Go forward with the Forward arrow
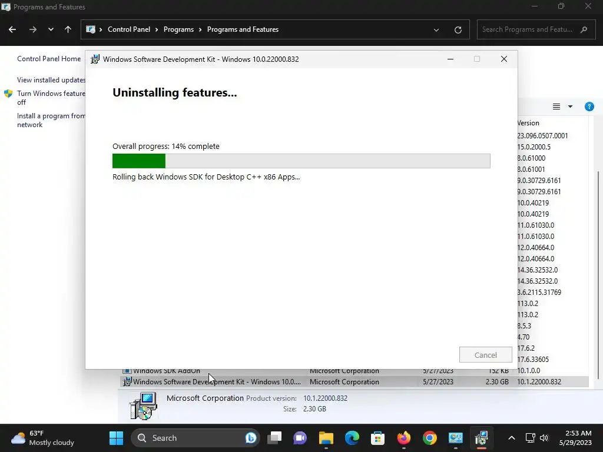The image size is (603, 452). tap(33, 29)
